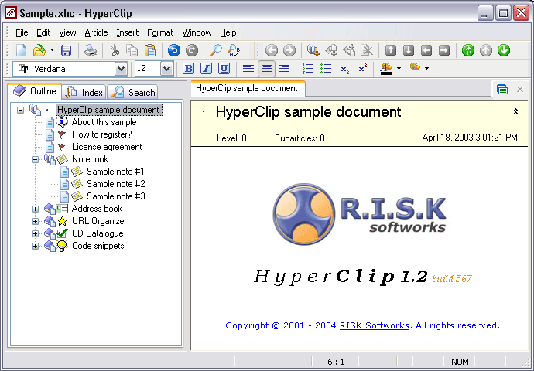Open the Article menu

coord(96,32)
